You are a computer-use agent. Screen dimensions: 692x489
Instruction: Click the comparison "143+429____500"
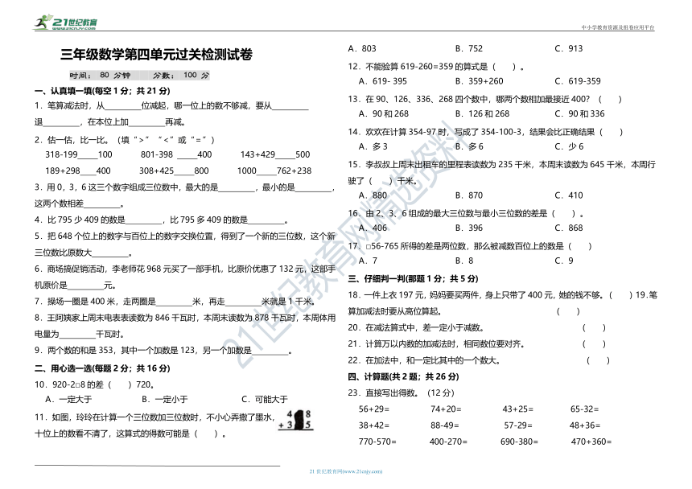(x=275, y=154)
